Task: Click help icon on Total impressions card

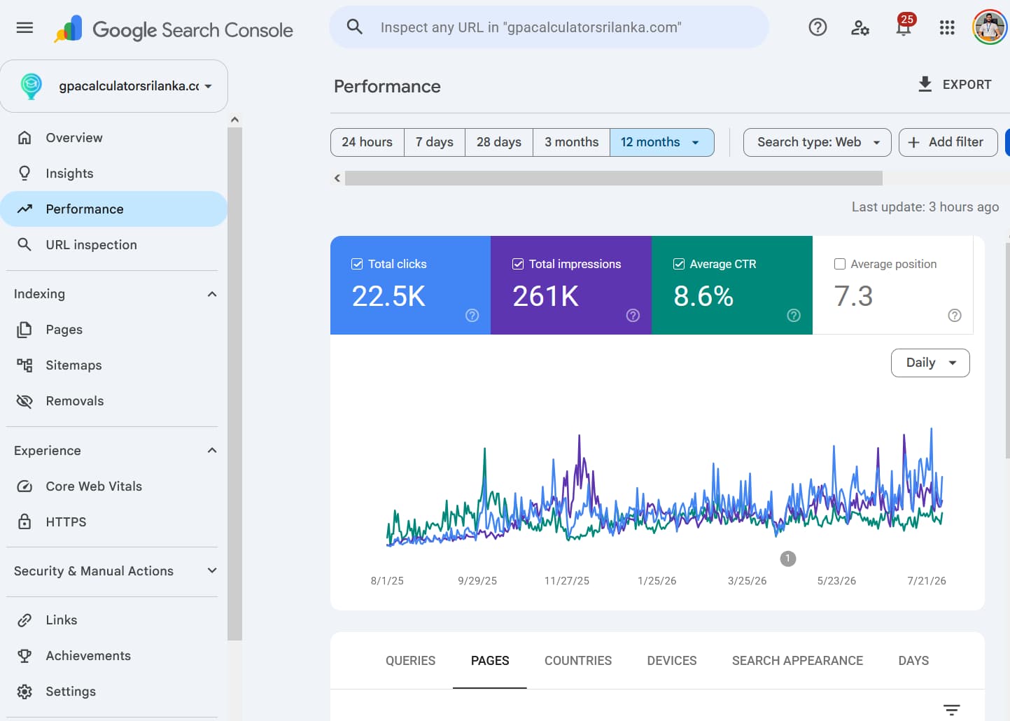Action: click(x=633, y=316)
